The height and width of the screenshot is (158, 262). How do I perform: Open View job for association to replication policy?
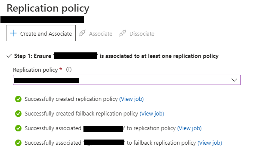click(189, 128)
